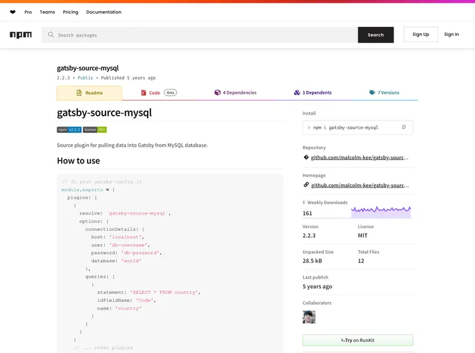The width and height of the screenshot is (475, 353).
Task: Click the license MIT badge
Action: pos(95,130)
